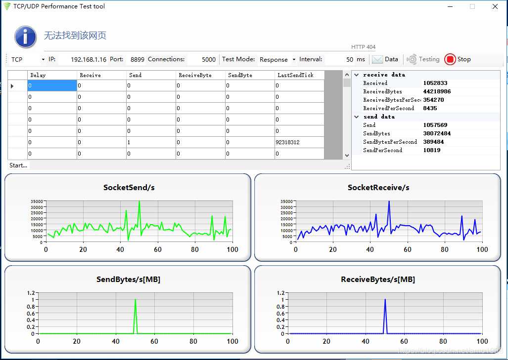Sort by the LastSendTick column header
This screenshot has width=508, height=360.
(299, 75)
